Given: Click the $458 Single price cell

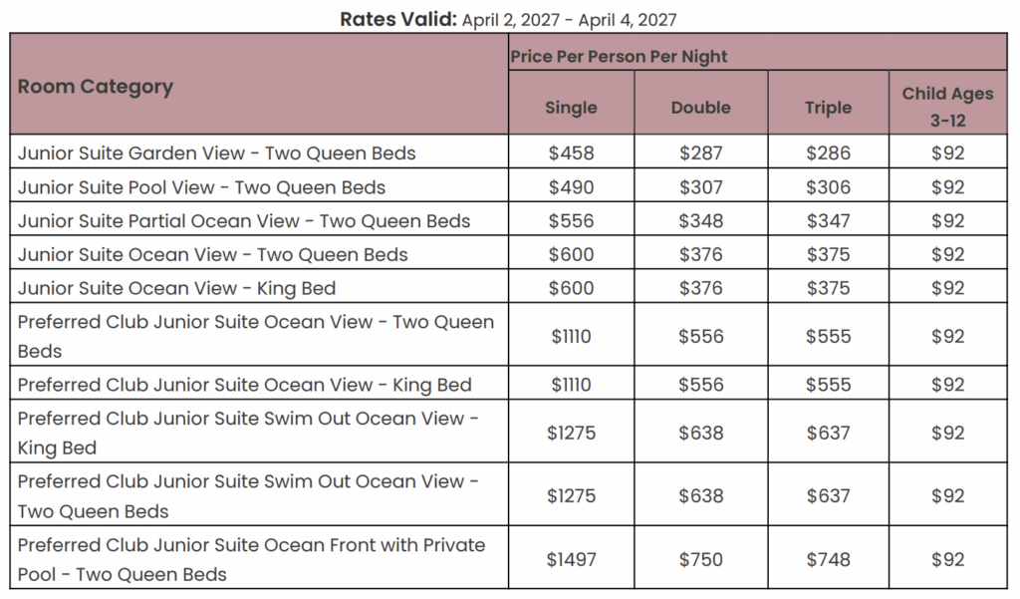Looking at the screenshot, I should point(571,153).
